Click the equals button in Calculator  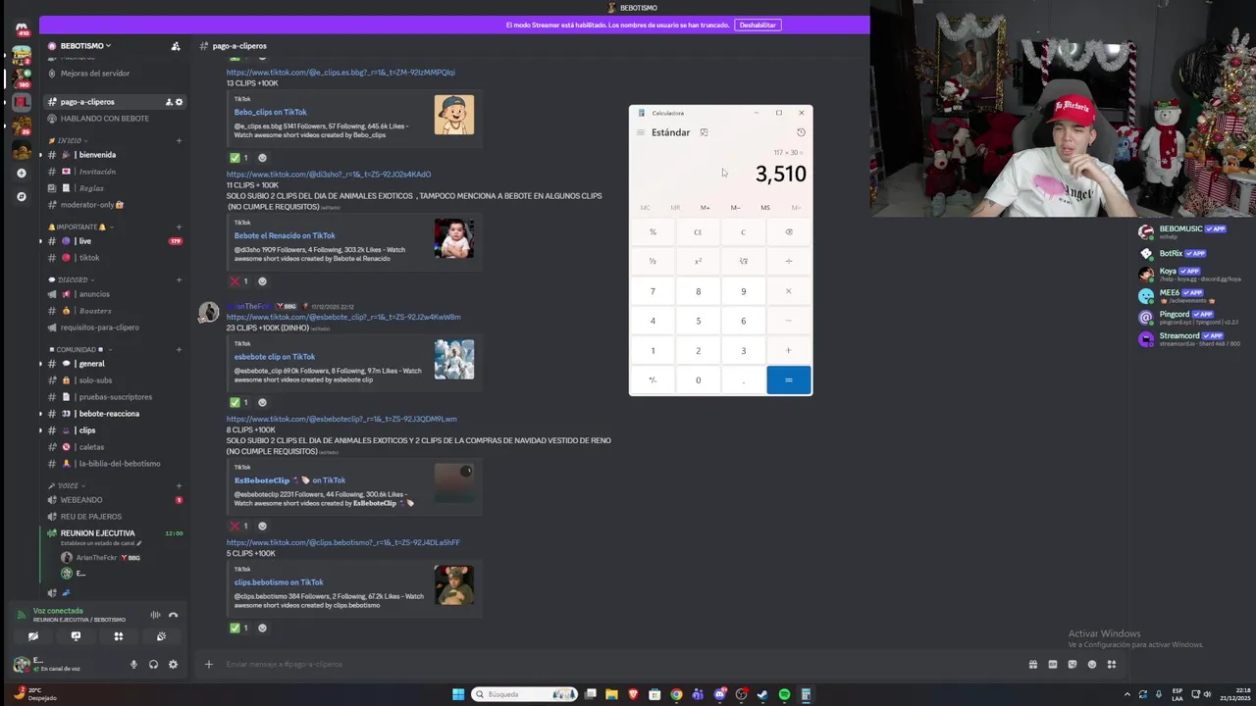pos(789,380)
